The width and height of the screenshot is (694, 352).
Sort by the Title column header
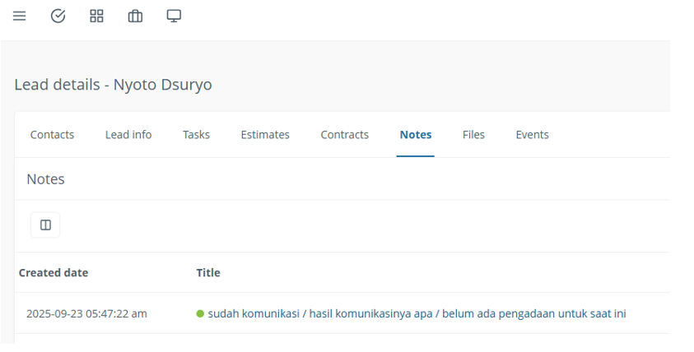pyautogui.click(x=208, y=272)
